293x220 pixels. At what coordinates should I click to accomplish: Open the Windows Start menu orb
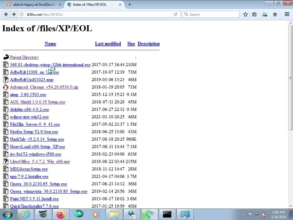point(8,214)
